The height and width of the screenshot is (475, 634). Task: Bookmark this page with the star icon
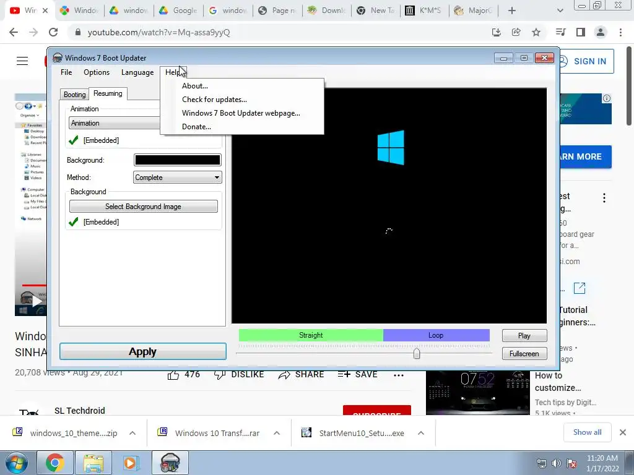536,32
